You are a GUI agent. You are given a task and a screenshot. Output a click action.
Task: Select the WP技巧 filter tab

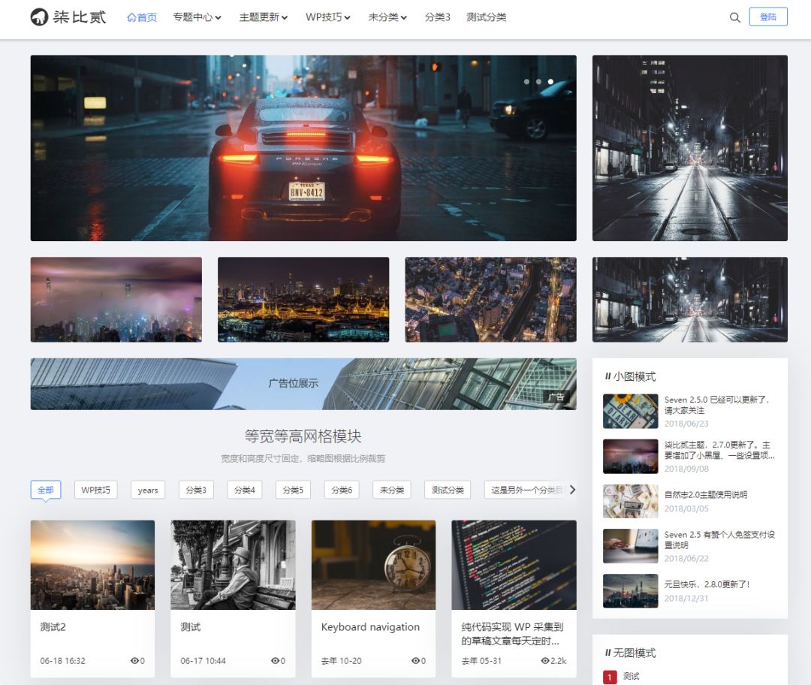pos(95,490)
